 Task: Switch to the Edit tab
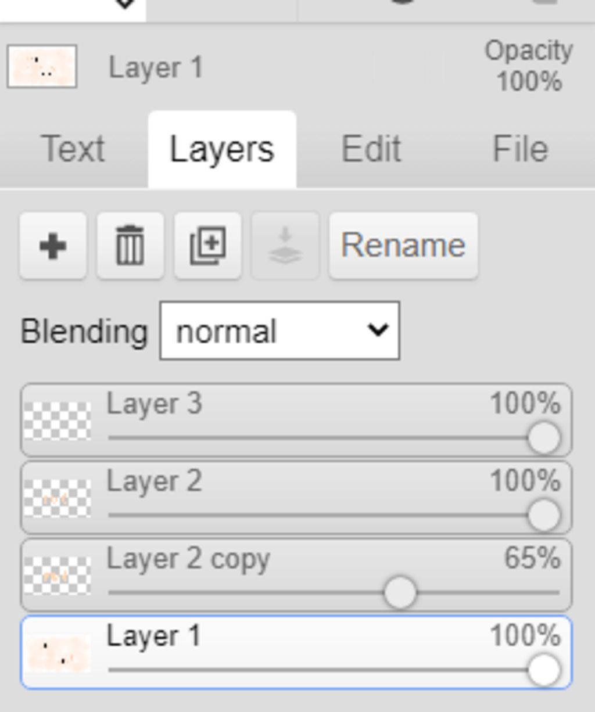click(x=371, y=149)
